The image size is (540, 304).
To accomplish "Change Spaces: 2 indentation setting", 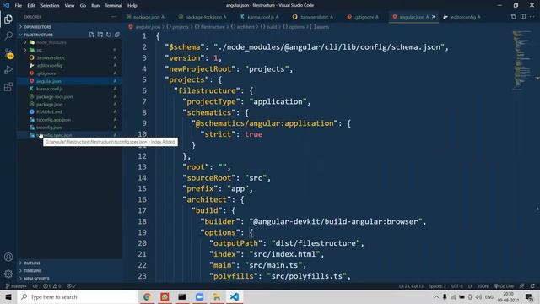I will coord(437,286).
